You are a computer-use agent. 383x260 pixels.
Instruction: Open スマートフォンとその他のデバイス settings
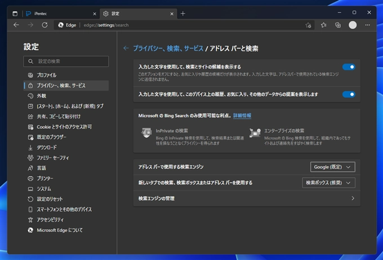pyautogui.click(x=66, y=209)
